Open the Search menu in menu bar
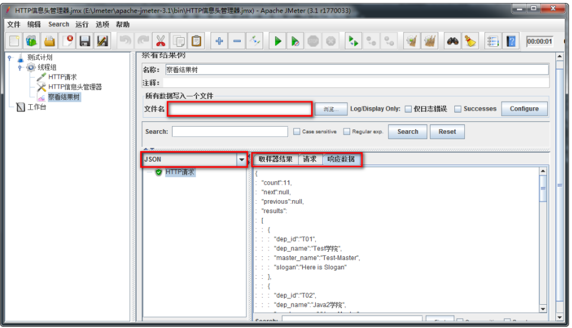Viewport: 572px width, 328px height. (59, 24)
